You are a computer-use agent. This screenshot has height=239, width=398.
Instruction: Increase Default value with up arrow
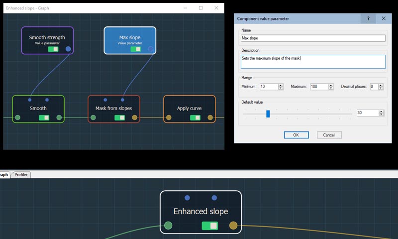(381, 111)
